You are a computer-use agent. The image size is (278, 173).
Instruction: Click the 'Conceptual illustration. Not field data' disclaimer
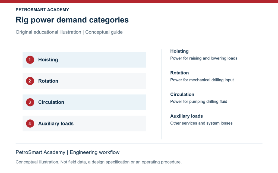click(99, 162)
